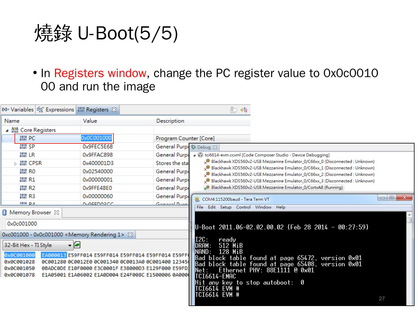Open the Tera Term Control menu
Image resolution: width=418 pixels, height=313 pixels.
tap(243, 207)
